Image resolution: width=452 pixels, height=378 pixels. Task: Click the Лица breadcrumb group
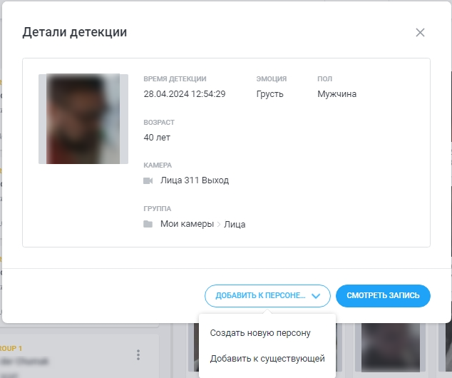point(235,225)
